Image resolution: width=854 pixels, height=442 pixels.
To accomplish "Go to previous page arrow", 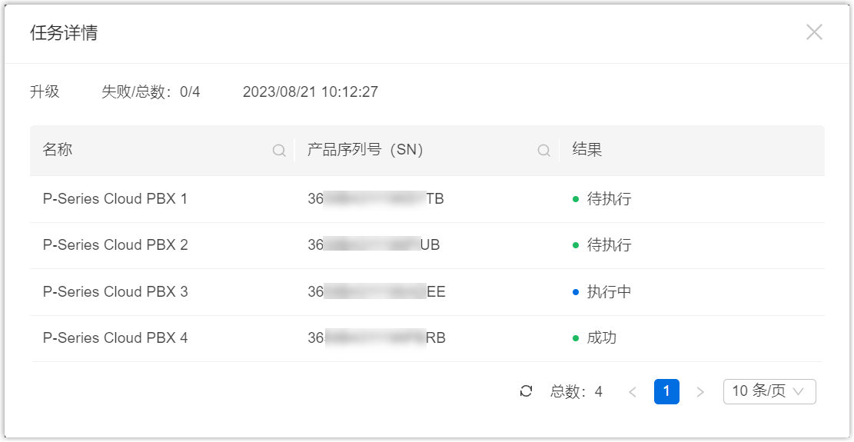I will pos(633,392).
